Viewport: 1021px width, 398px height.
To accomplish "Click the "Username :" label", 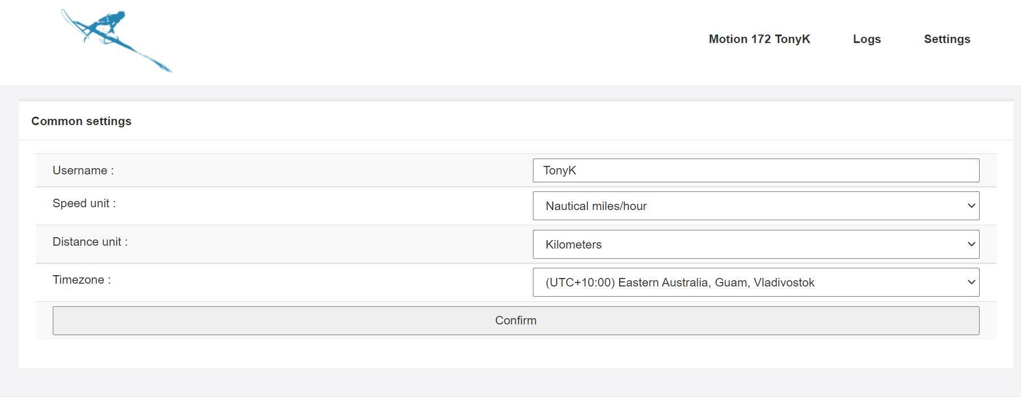I will (x=83, y=170).
